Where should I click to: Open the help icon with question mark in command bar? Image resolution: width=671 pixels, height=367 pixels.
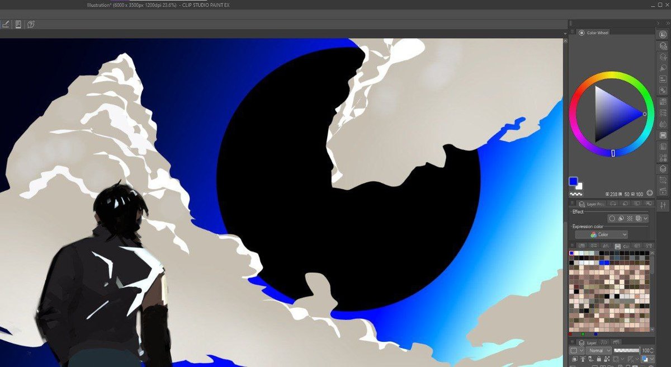pyautogui.click(x=31, y=25)
